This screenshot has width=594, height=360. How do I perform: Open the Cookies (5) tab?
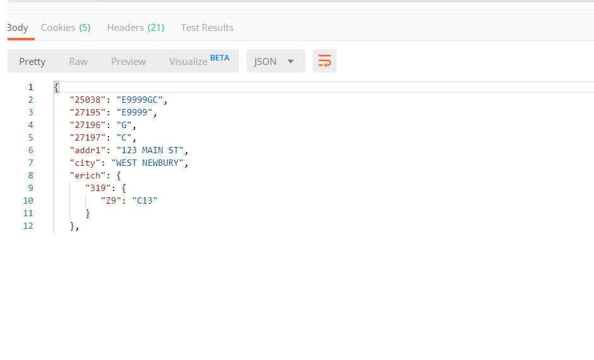[66, 28]
